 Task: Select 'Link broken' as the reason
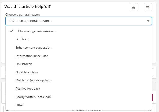pos(24,64)
